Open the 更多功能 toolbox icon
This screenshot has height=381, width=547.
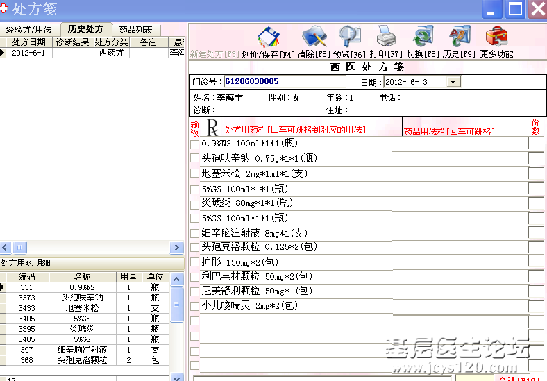click(496, 35)
